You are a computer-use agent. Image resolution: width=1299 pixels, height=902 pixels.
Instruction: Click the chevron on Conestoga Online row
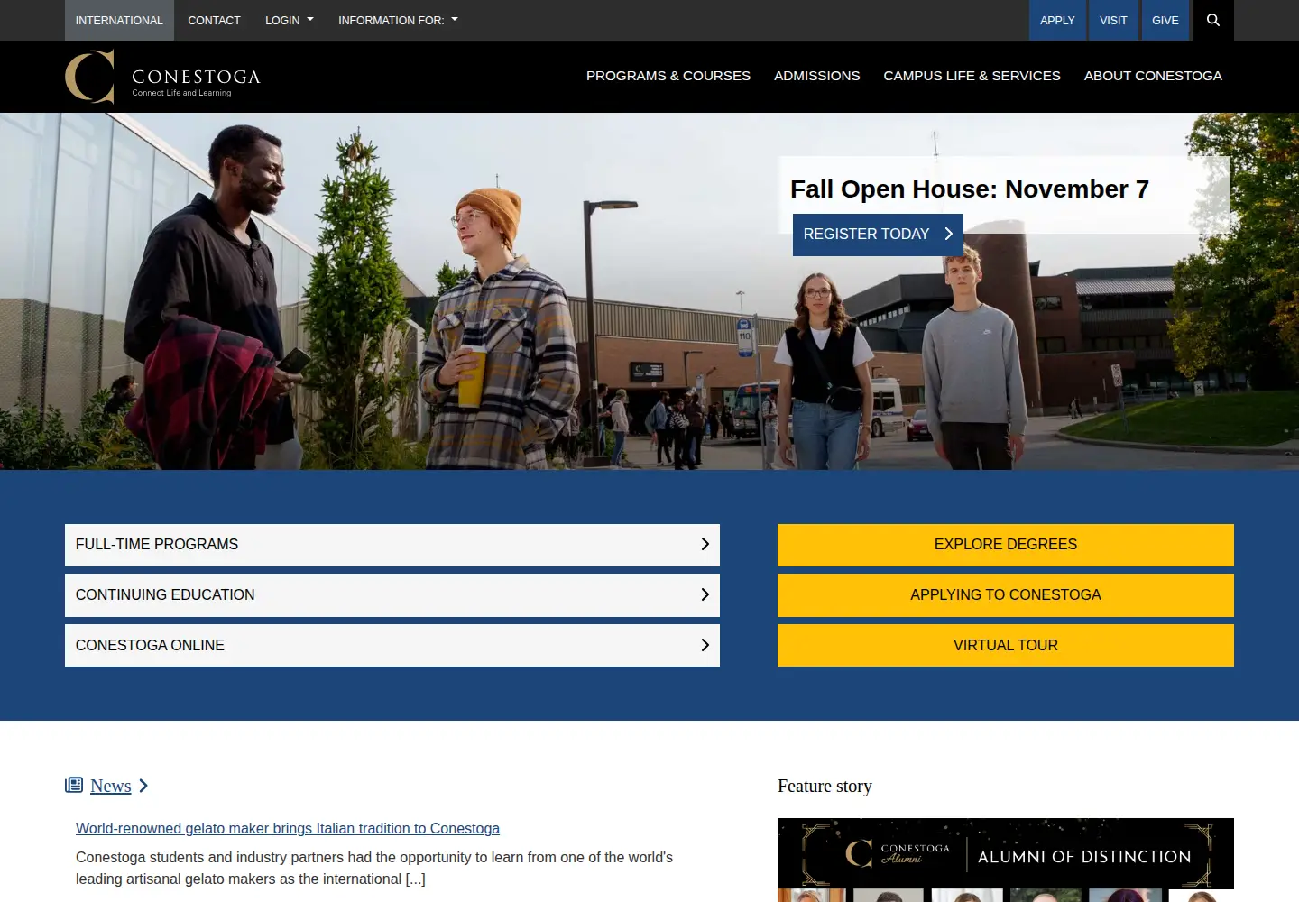pyautogui.click(x=705, y=645)
